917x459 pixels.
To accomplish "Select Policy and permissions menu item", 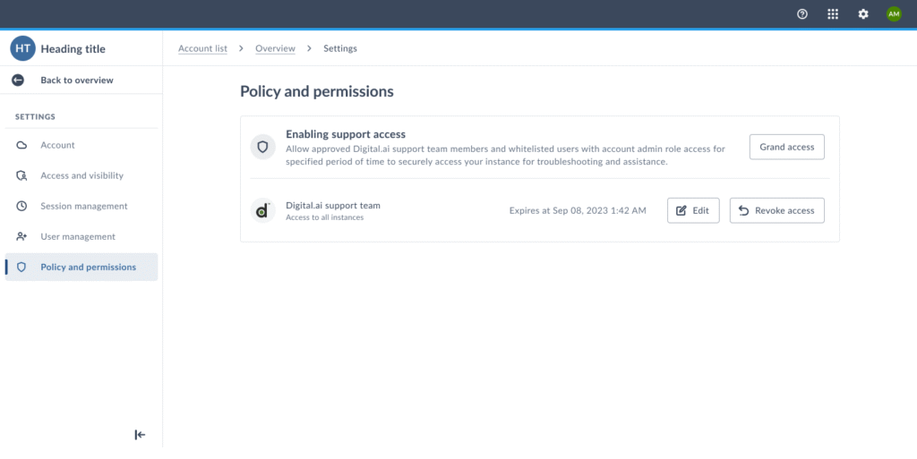I will 88,267.
